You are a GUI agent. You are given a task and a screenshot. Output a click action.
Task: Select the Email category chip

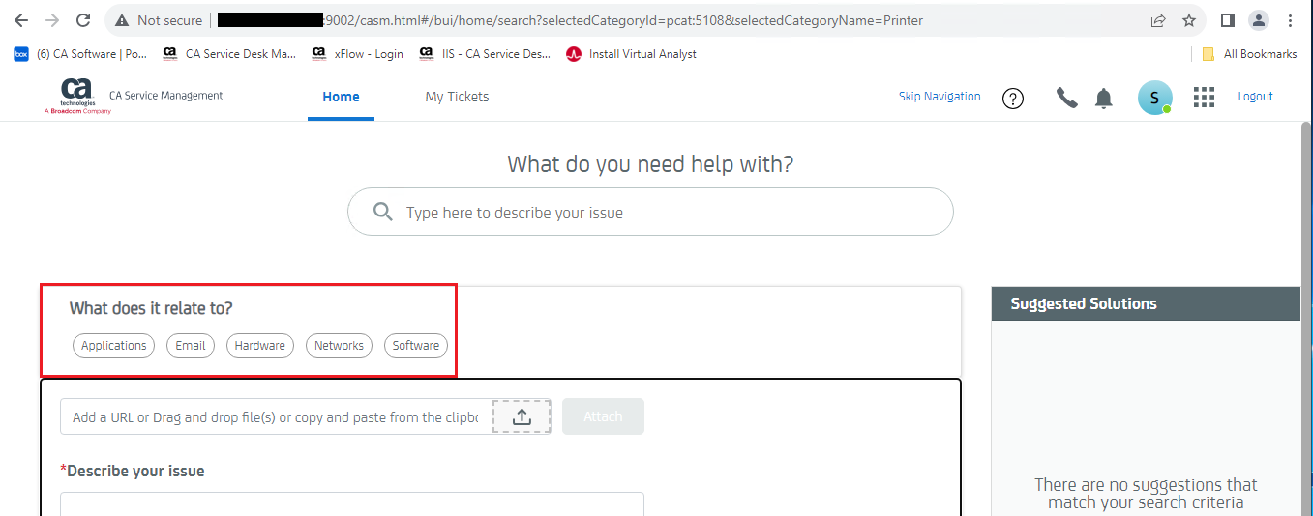pos(191,345)
